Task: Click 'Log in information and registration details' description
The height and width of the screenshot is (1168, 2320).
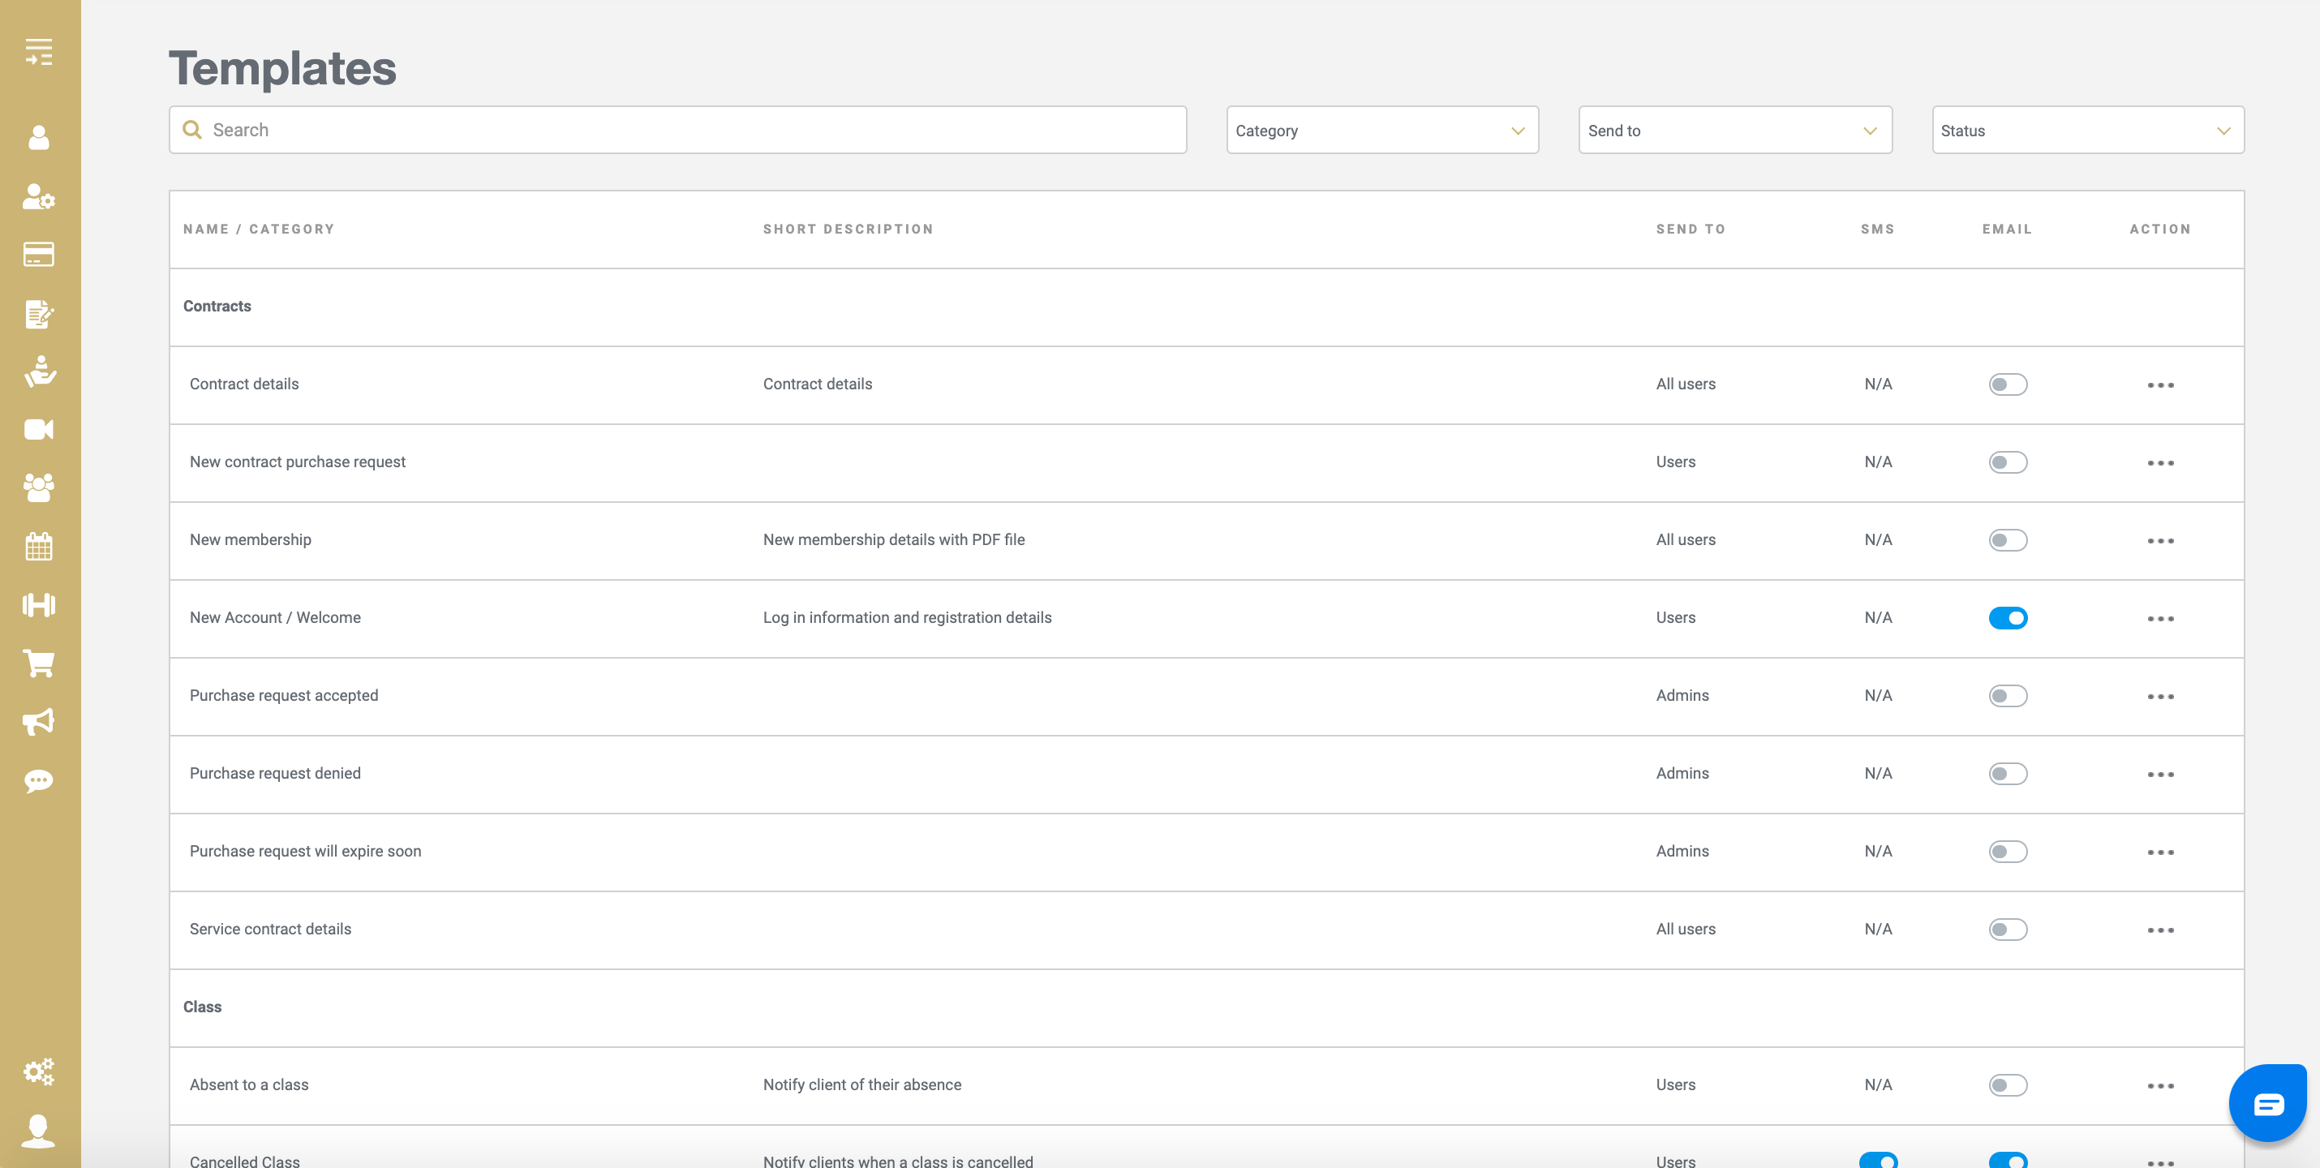Action: (907, 618)
